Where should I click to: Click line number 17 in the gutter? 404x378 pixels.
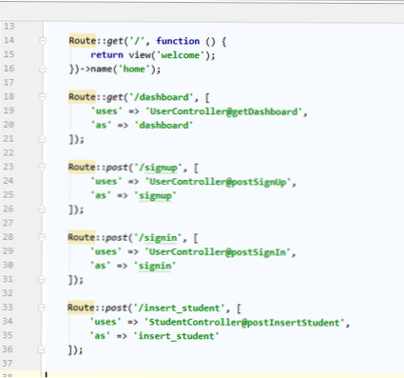pyautogui.click(x=9, y=83)
